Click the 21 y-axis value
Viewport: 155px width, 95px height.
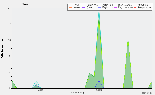click(9, 8)
